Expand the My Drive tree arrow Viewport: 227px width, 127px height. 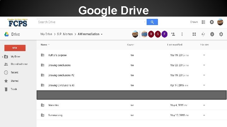(3, 57)
